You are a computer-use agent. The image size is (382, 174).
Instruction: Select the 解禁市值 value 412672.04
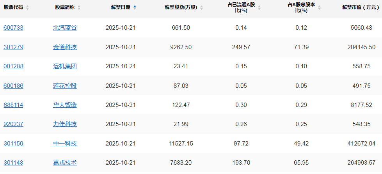pyautogui.click(x=361, y=144)
